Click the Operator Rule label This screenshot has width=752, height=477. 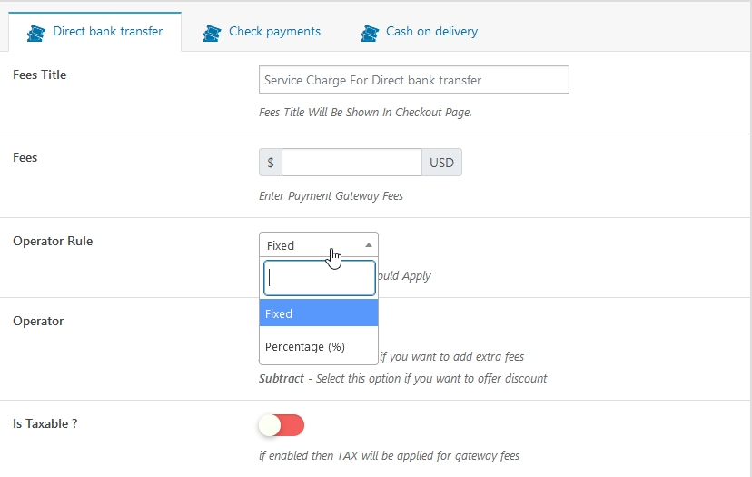(x=53, y=242)
